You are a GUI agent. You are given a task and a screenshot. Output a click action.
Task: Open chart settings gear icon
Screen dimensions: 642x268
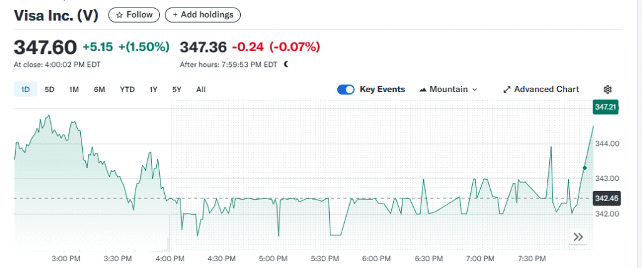click(608, 89)
